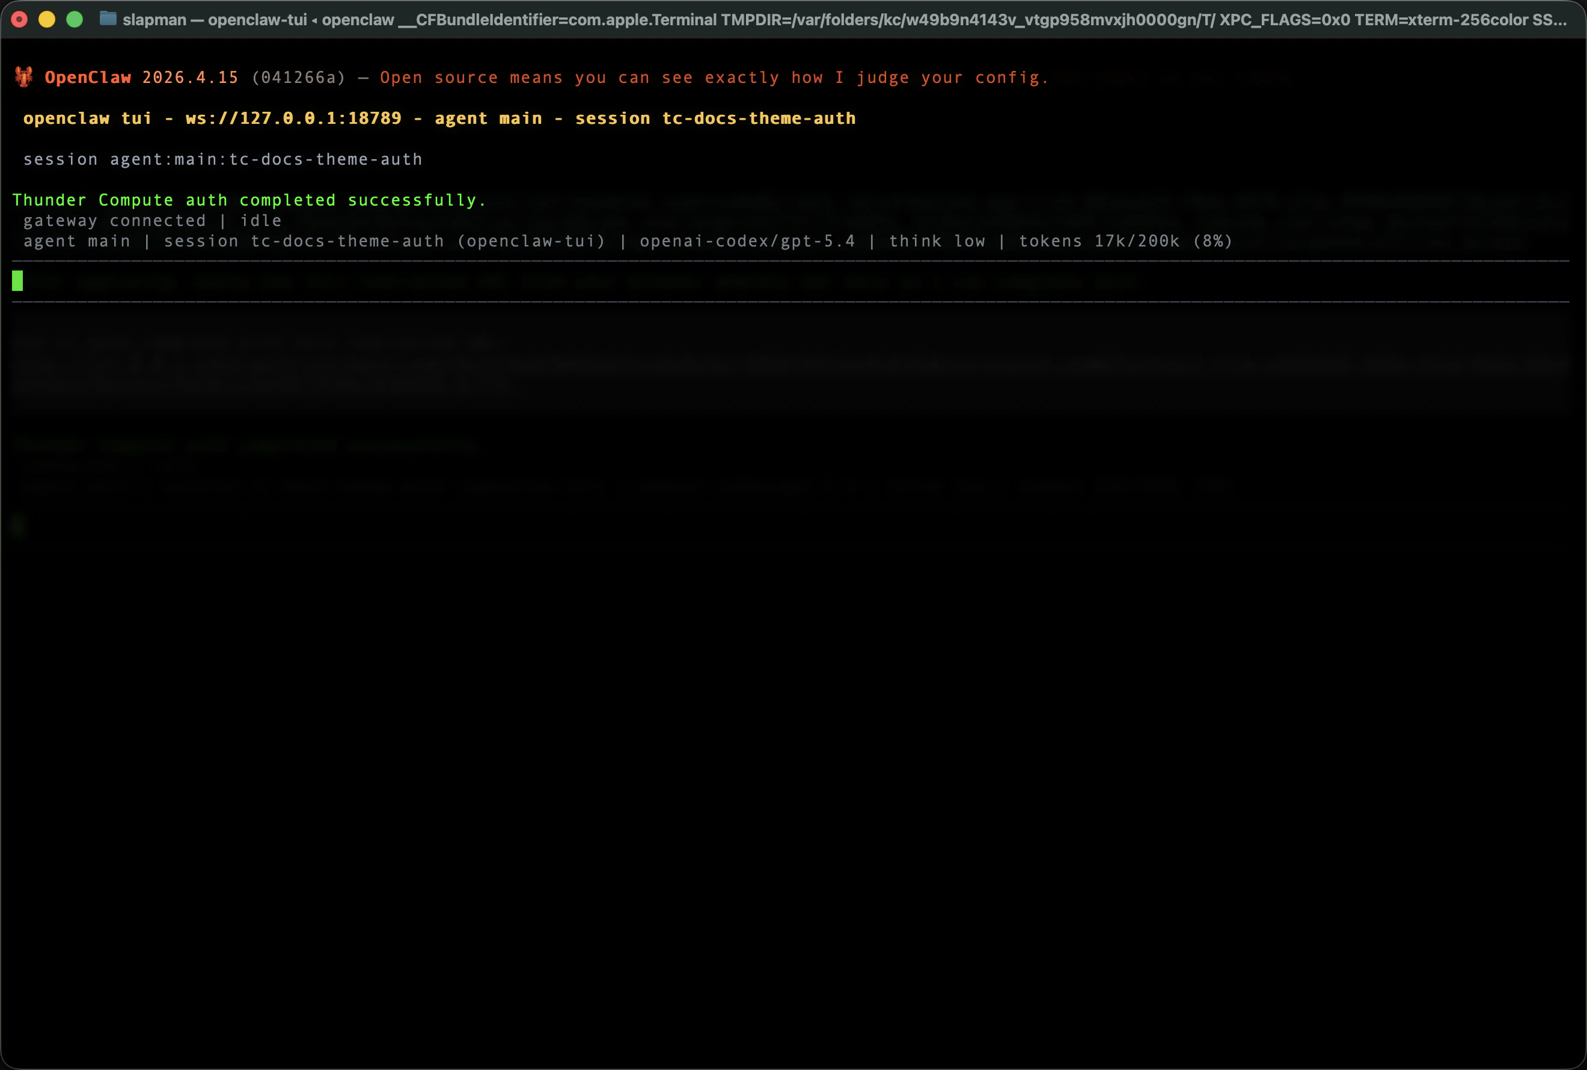Screen dimensions: 1587x1070
Task: Click the OpenClaw lobster logo icon
Action: tap(24, 77)
